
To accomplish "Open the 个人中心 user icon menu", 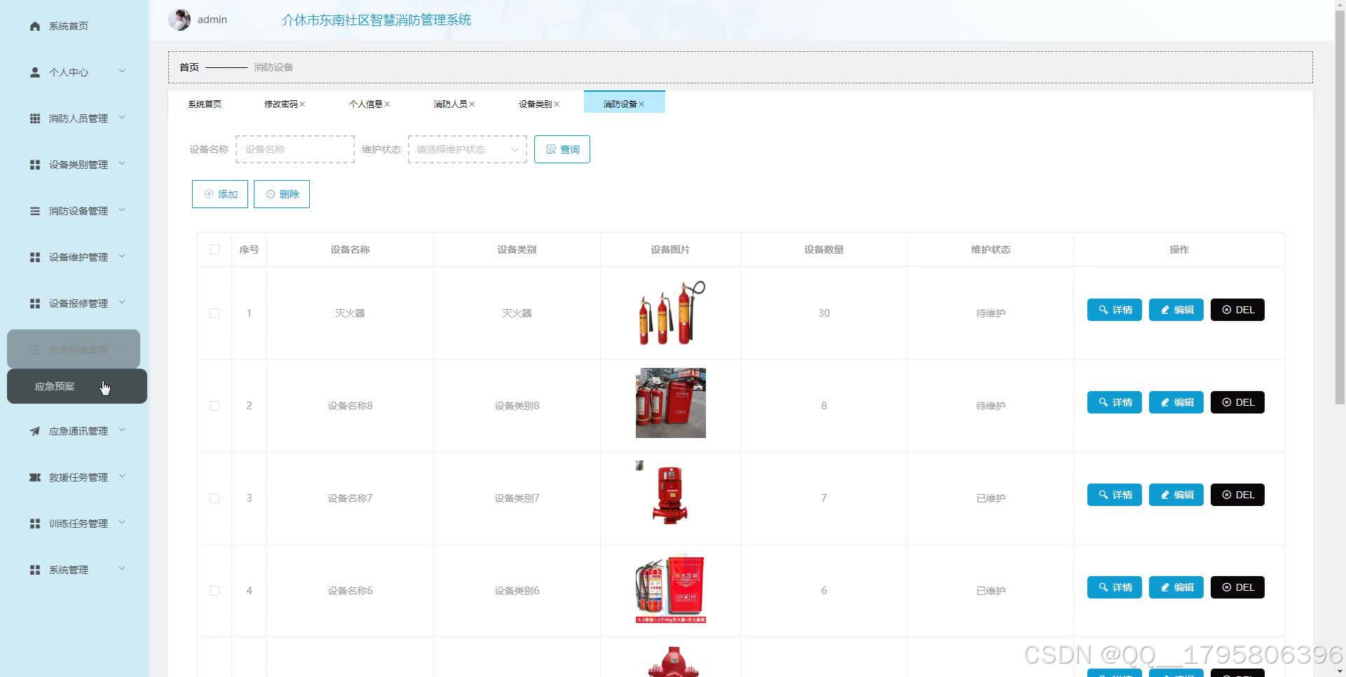I will [x=34, y=71].
